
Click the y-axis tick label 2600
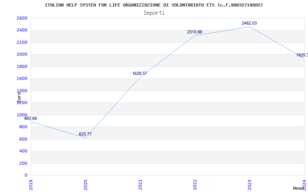click(x=22, y=18)
